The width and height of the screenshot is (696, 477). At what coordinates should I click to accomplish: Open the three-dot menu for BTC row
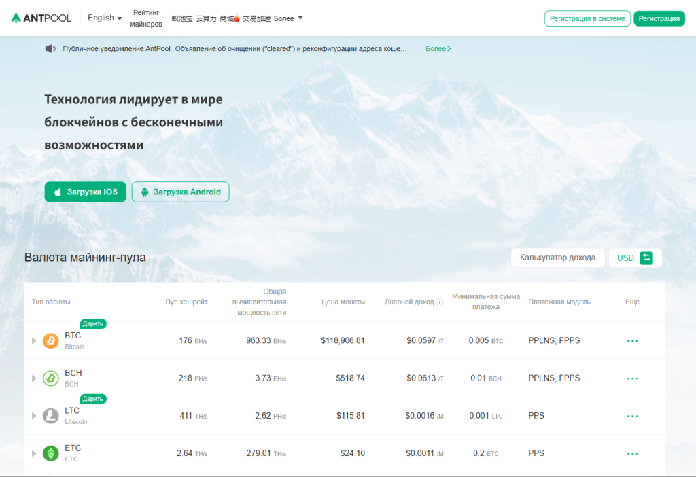(x=632, y=341)
